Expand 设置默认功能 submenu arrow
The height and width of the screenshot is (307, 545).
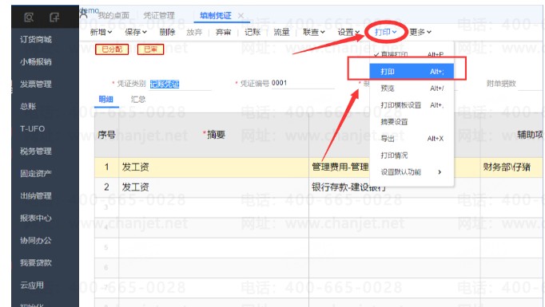click(x=440, y=172)
